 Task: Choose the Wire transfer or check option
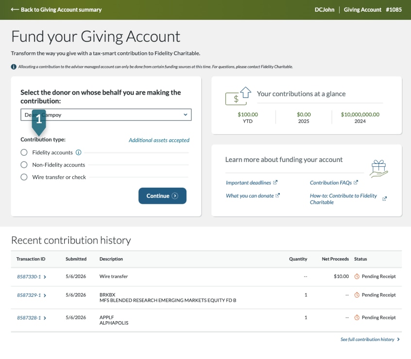point(24,177)
